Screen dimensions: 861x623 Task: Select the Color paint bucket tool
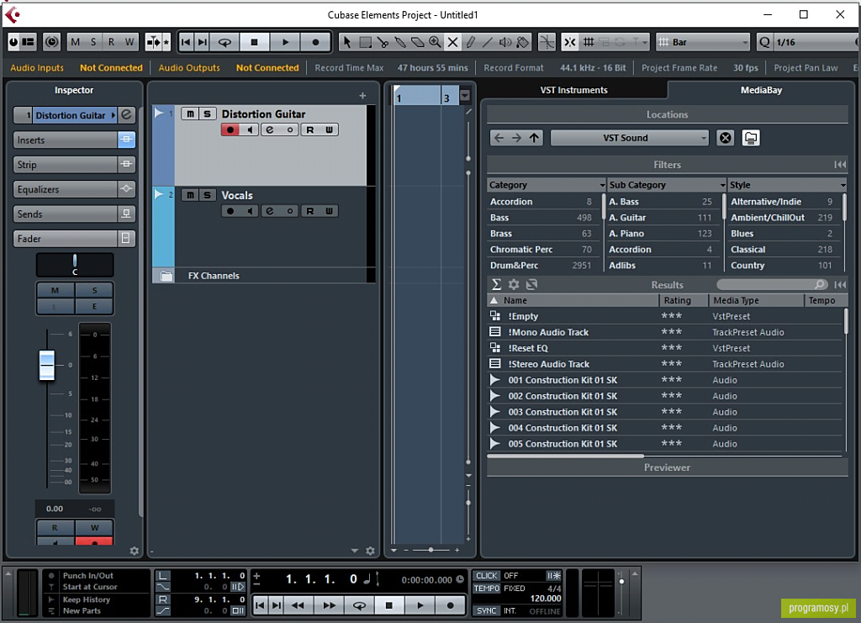523,42
